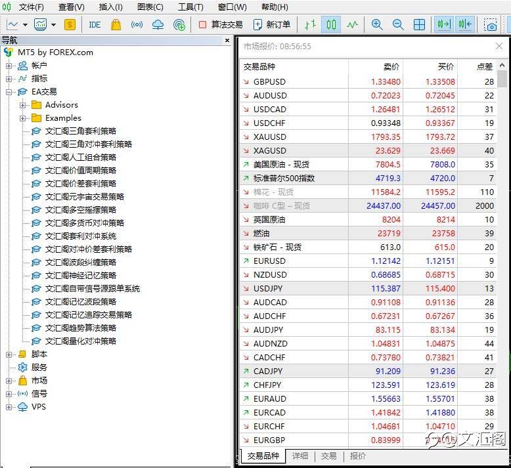The image size is (511, 468).
Task: Switch to 交易品种 tab in Market Watch
Action: pos(263,456)
